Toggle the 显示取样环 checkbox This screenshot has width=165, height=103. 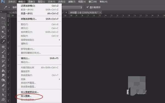(x=87, y=7)
